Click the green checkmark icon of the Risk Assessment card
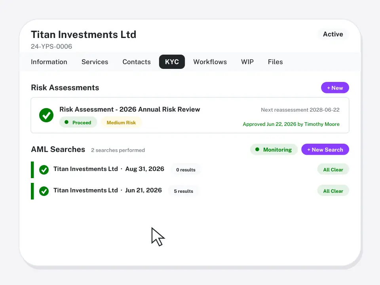Viewport: 380px width, 285px height. [46, 115]
